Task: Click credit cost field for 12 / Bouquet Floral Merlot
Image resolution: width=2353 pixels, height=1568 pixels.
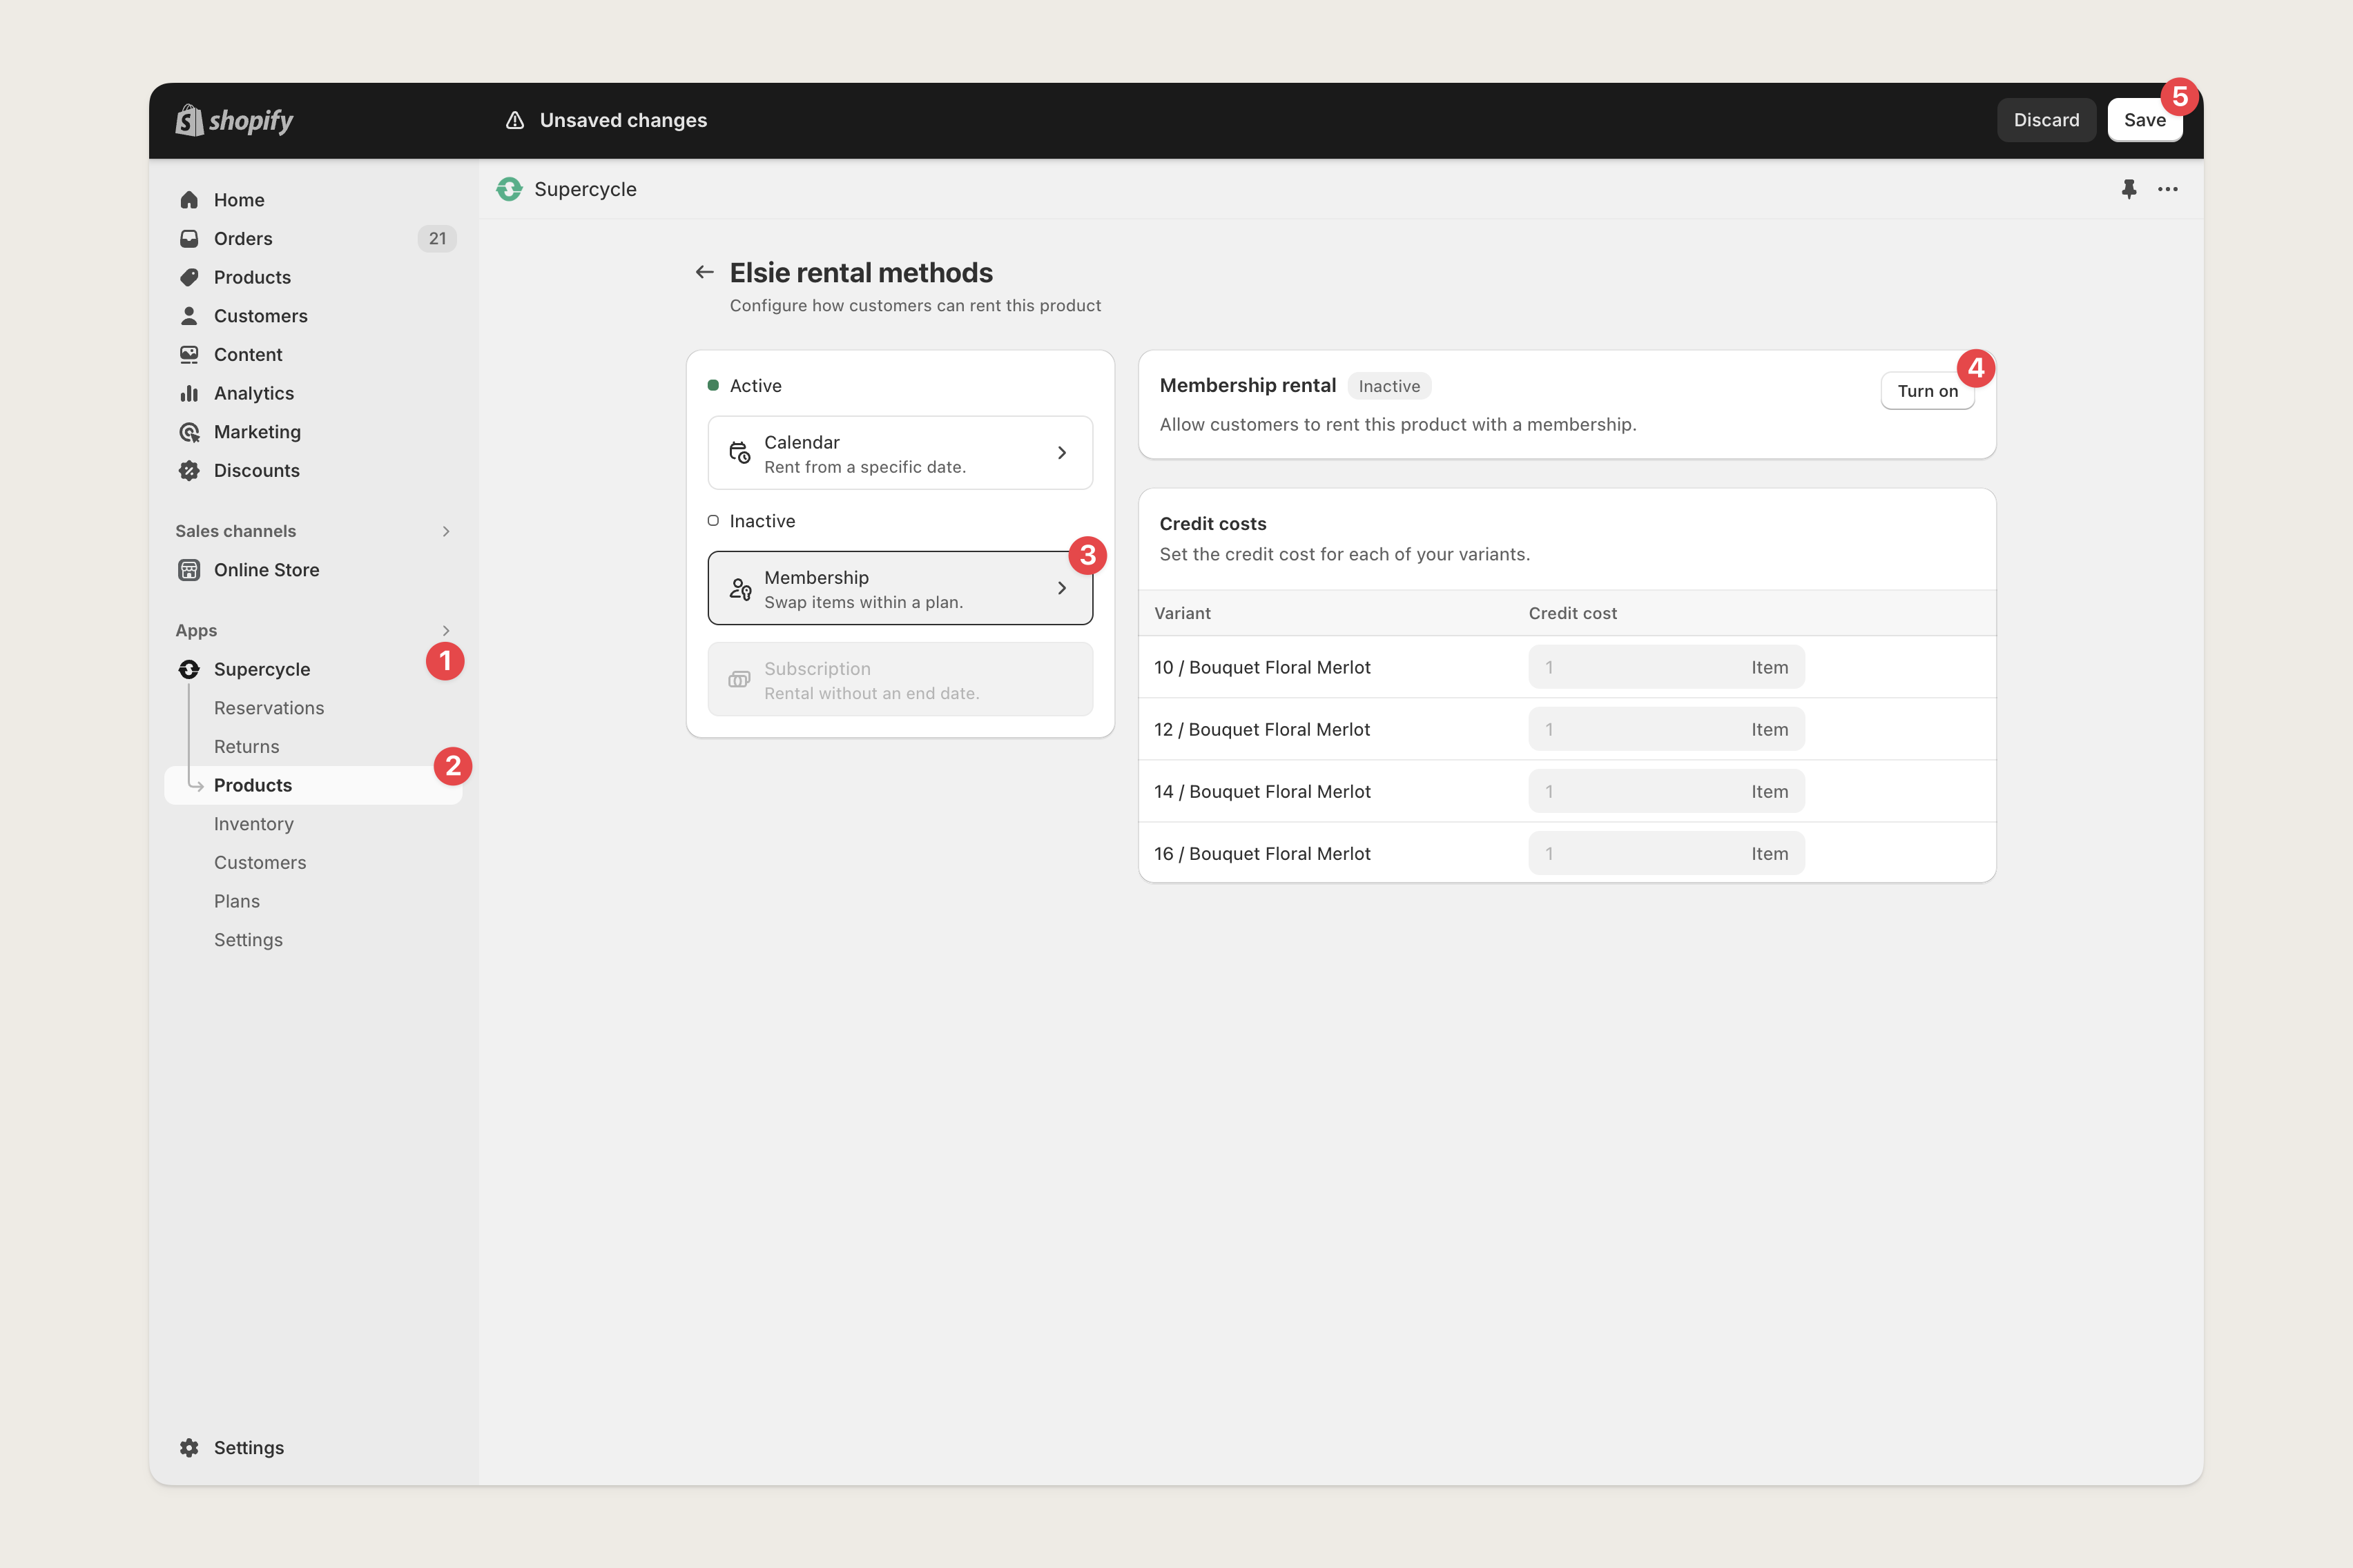Action: pyautogui.click(x=1666, y=729)
